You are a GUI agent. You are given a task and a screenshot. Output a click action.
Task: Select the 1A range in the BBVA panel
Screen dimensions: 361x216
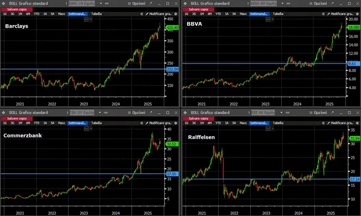pos(227,14)
